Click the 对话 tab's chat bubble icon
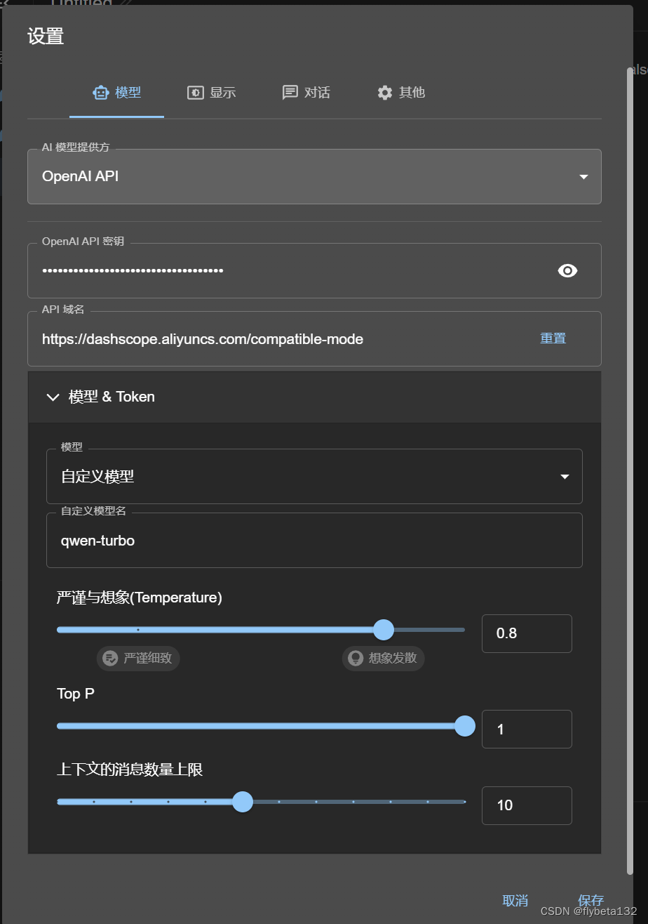The width and height of the screenshot is (648, 924). (x=290, y=92)
